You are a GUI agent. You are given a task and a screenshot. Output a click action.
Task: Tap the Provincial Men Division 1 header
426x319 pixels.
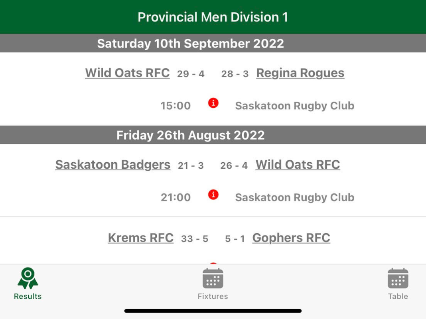click(213, 17)
